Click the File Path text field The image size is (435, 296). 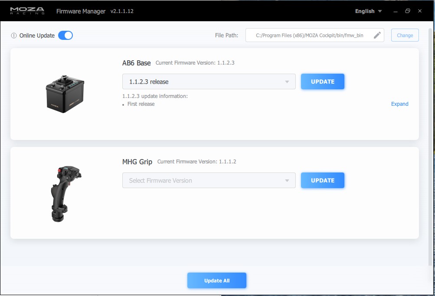coord(309,36)
